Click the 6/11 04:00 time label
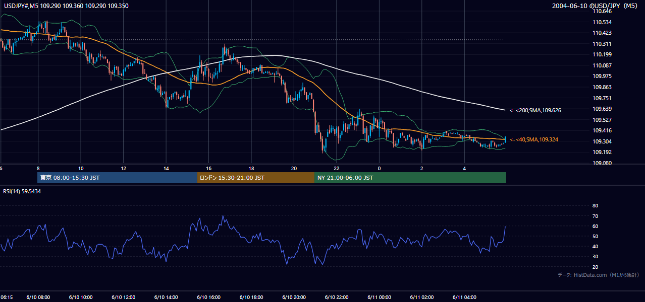645x302 pixels. 465,297
